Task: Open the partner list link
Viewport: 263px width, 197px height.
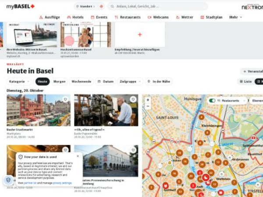Action: coord(30,183)
